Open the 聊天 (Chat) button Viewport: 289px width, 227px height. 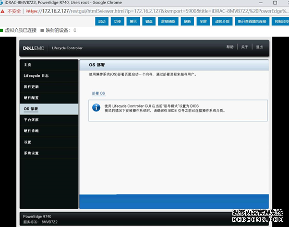coord(133,21)
